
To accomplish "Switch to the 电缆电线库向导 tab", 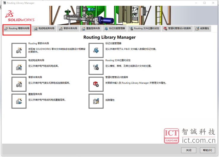I will pyautogui.click(x=44, y=29).
